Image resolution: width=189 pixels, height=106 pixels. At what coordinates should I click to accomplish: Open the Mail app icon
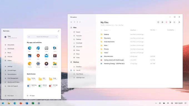46,56
